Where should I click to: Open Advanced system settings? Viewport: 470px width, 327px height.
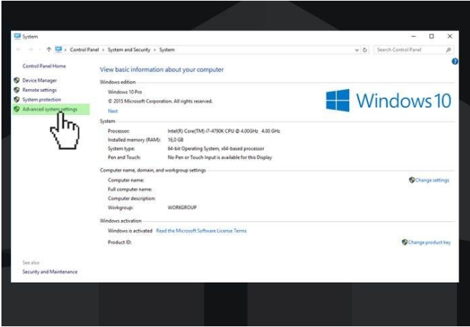pyautogui.click(x=50, y=109)
